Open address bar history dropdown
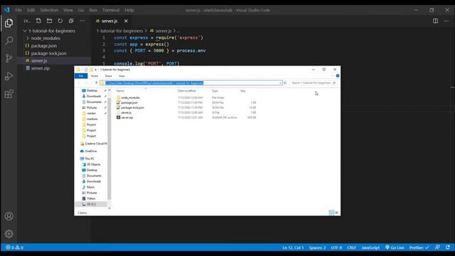 pyautogui.click(x=281, y=83)
